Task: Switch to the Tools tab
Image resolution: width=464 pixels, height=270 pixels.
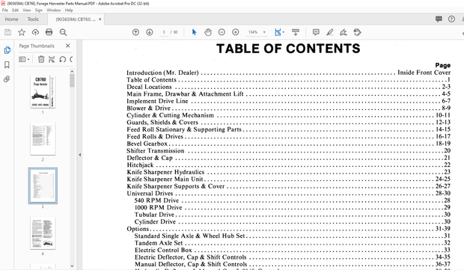Action: coord(33,19)
